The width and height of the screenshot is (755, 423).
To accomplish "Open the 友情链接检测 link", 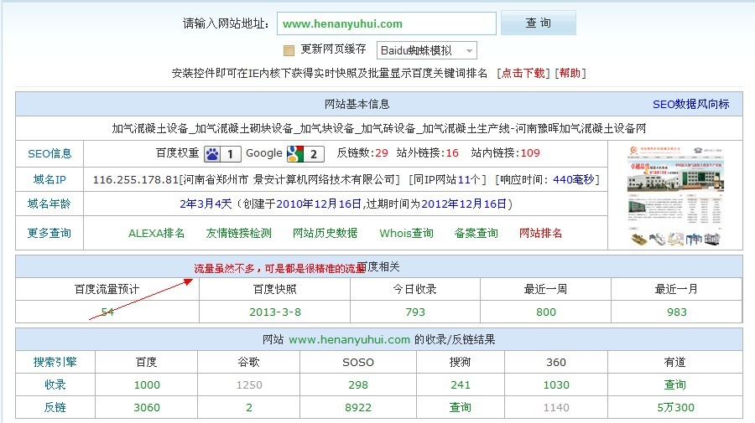I will [239, 233].
